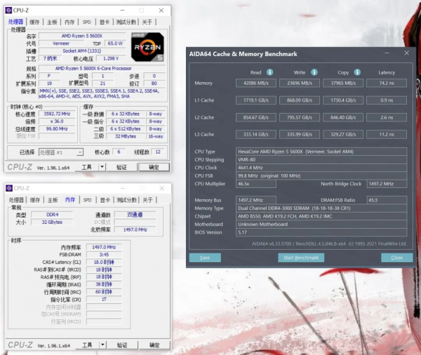Click the CPU-Z title bar icon of top window
This screenshot has width=421, height=355.
point(8,11)
